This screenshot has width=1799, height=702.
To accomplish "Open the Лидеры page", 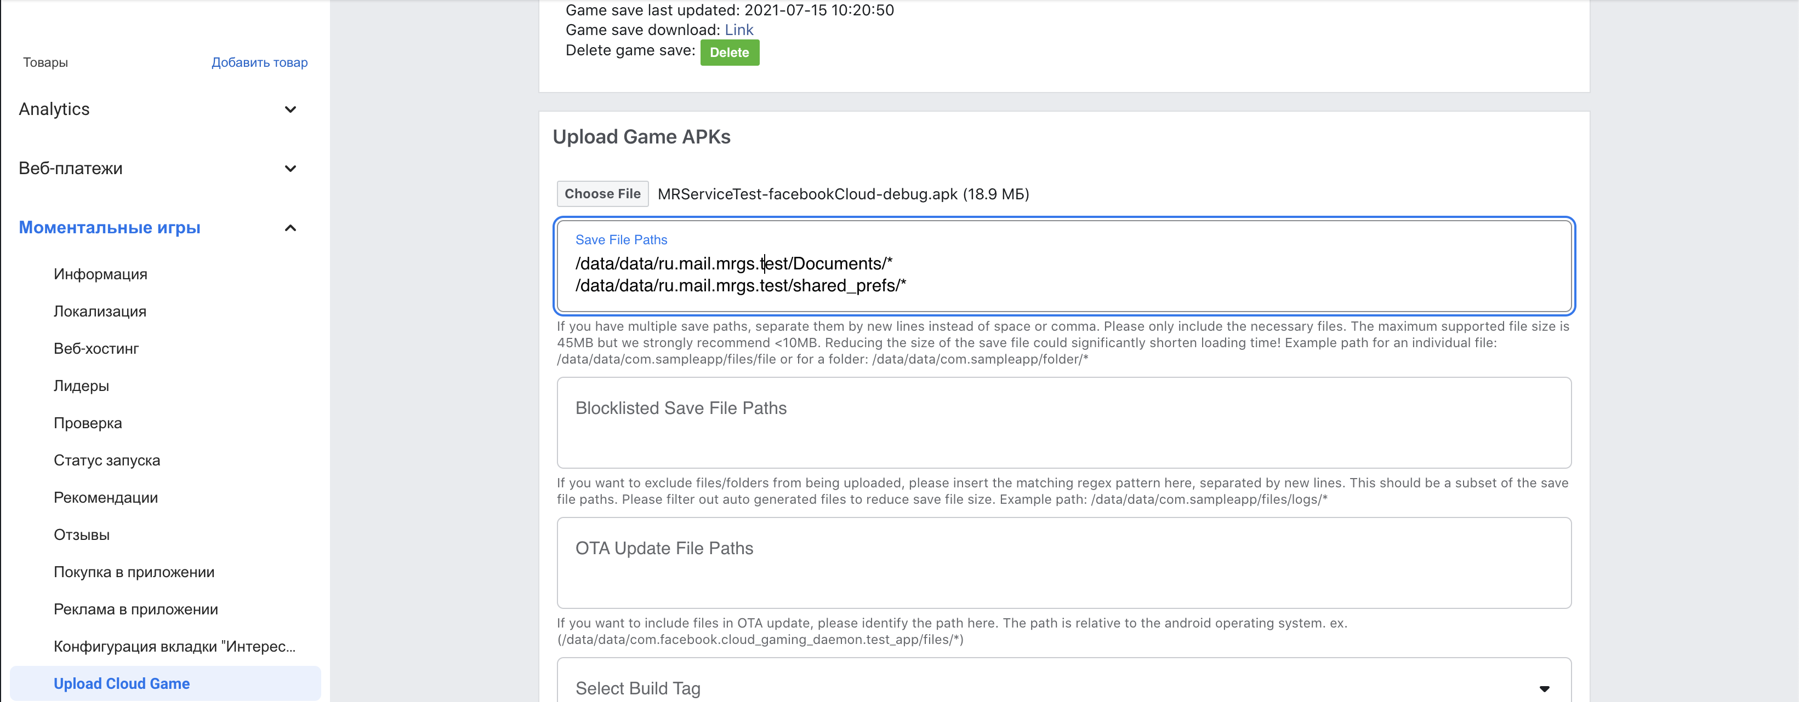I will pos(81,385).
